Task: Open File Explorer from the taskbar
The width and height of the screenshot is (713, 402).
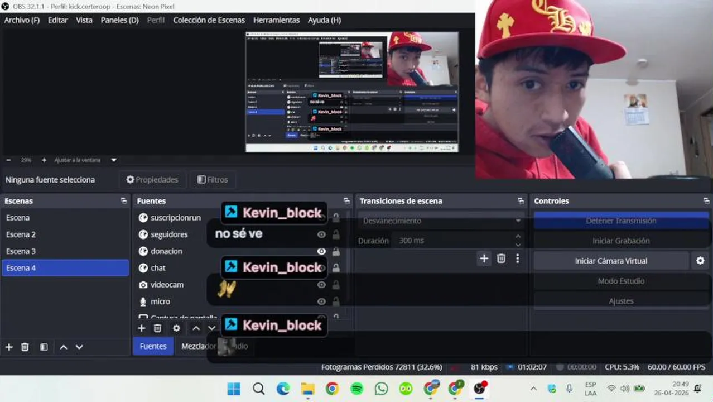Action: (x=307, y=389)
